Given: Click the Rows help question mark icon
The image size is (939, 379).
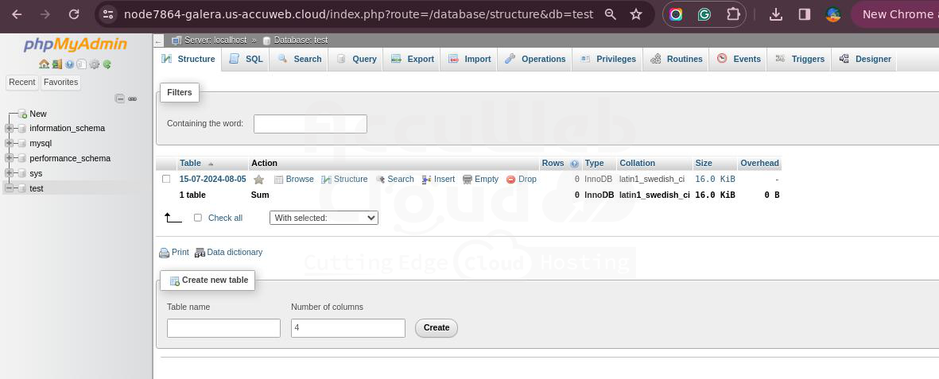Looking at the screenshot, I should (x=574, y=164).
